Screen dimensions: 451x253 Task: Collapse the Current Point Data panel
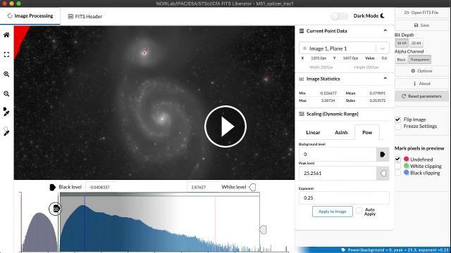(385, 31)
